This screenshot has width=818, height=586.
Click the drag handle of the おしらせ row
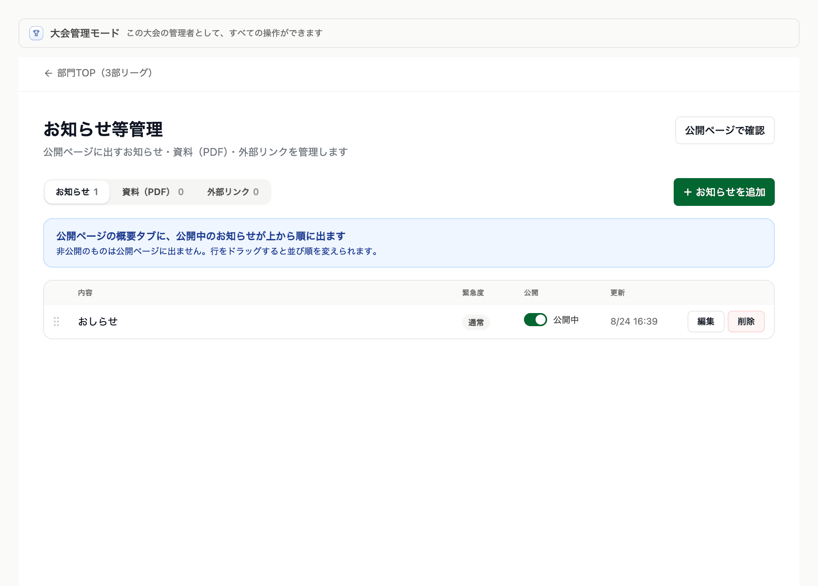click(x=56, y=322)
